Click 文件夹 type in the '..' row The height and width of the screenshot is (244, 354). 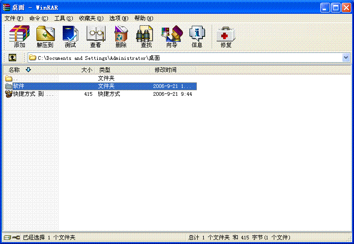click(106, 78)
